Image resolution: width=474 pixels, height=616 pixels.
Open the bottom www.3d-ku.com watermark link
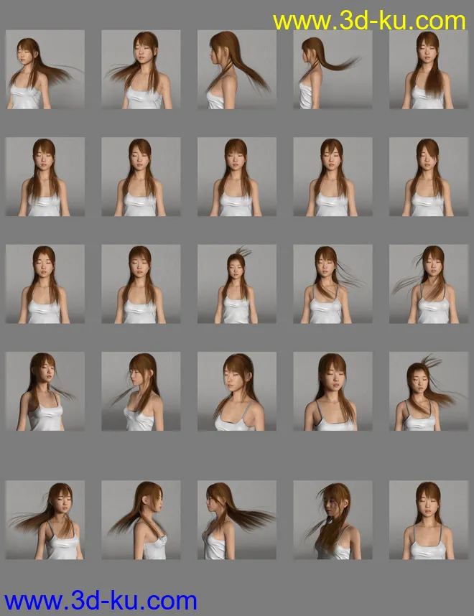tap(101, 600)
